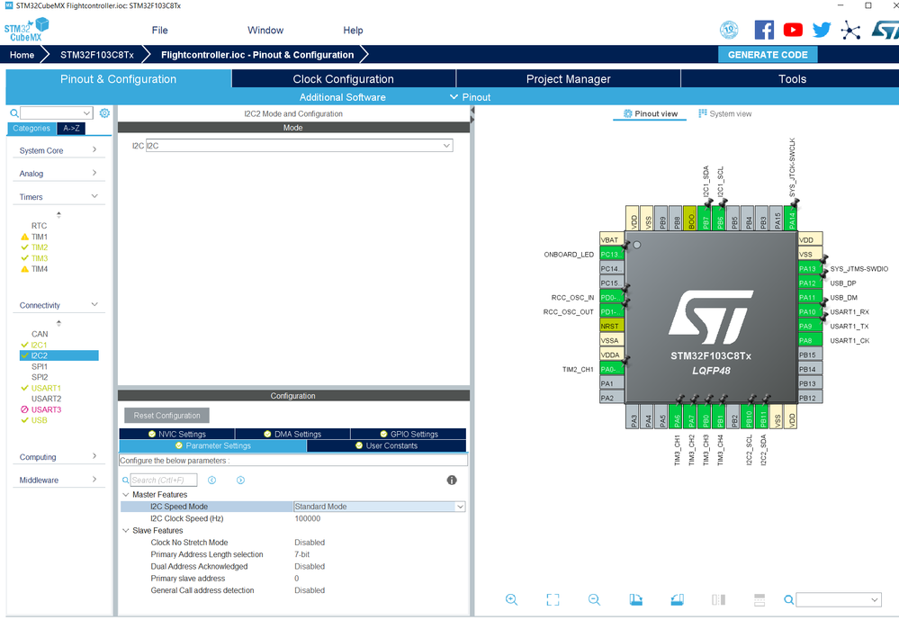The width and height of the screenshot is (899, 620).
Task: Rotate the chip clockwise
Action: pos(636,599)
